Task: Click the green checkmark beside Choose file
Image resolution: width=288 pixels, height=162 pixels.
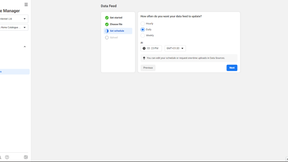Action: tap(107, 24)
